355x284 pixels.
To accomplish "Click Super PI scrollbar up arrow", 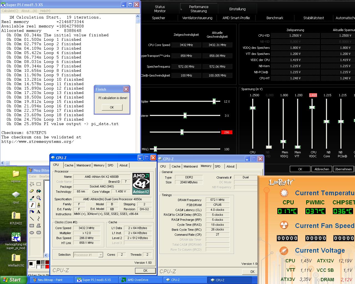I will pyautogui.click(x=138, y=17).
